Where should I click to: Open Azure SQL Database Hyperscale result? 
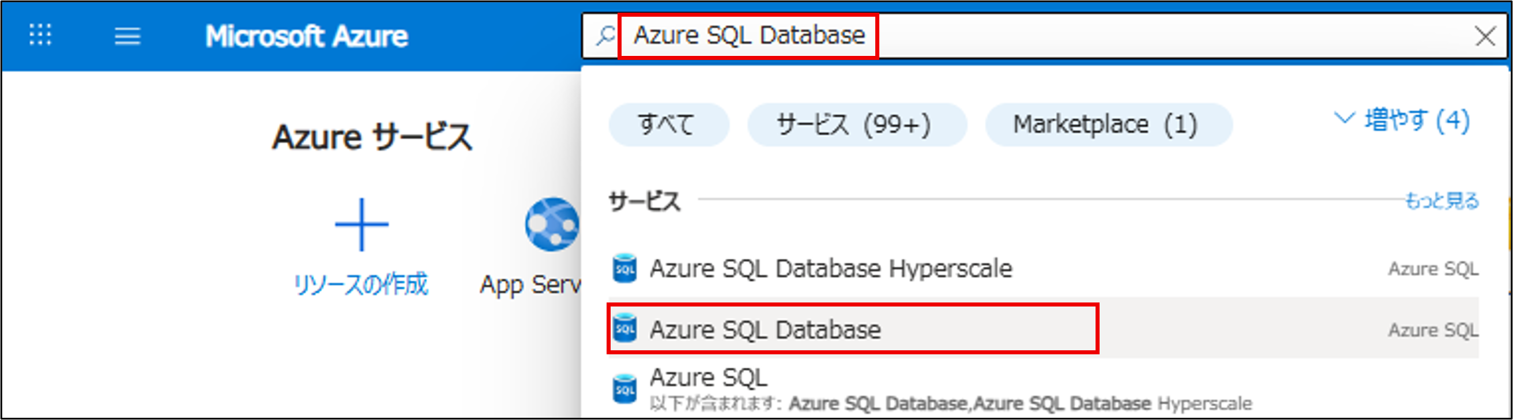830,268
